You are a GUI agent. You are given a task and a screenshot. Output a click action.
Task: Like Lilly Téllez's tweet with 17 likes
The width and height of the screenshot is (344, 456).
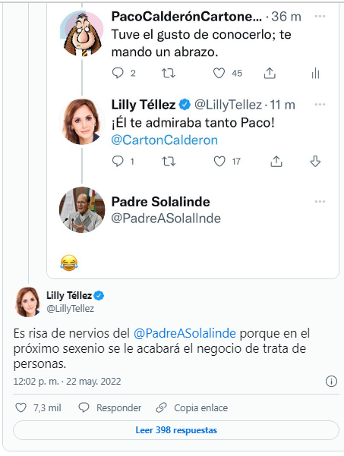[x=219, y=161]
